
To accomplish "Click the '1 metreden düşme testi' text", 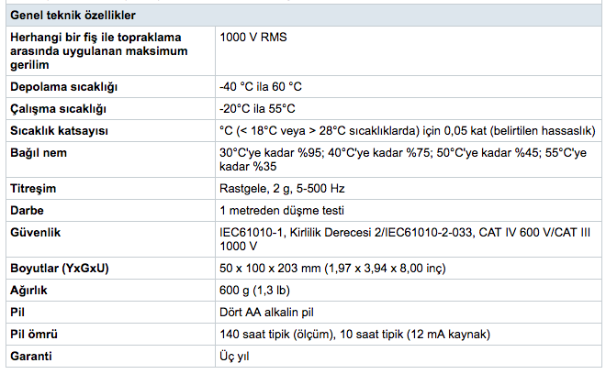I will (x=276, y=211).
